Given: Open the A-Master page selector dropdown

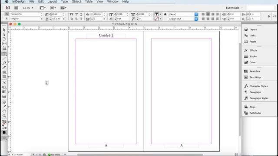Looking at the screenshot, I should pyautogui.click(x=33, y=155).
